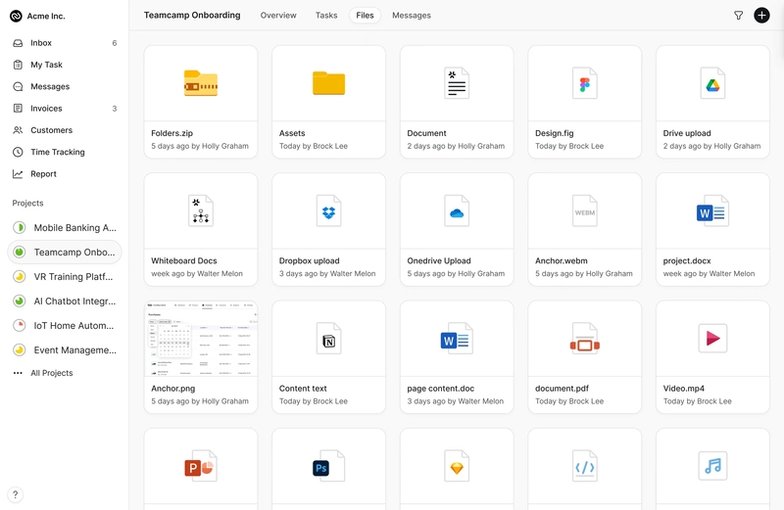
Task: Switch to the Tasks tab
Action: [326, 16]
